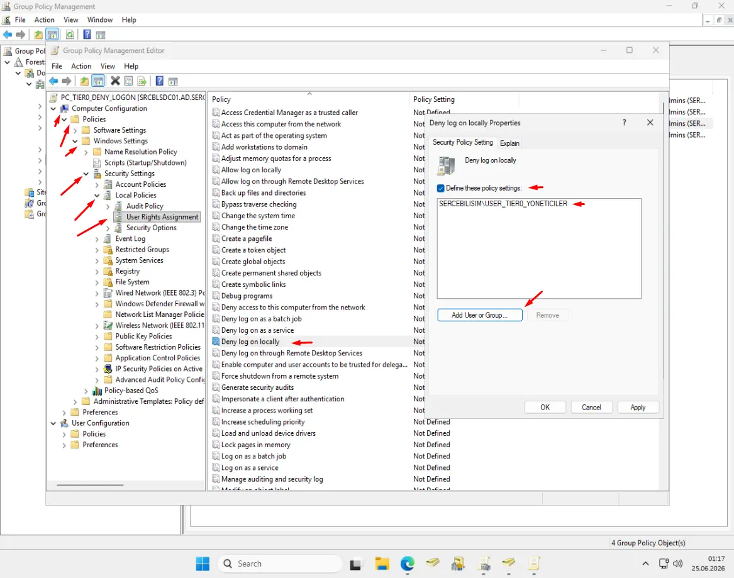Select 'Allow log on locally' policy
Viewport: 734px width, 578px height.
pos(251,170)
